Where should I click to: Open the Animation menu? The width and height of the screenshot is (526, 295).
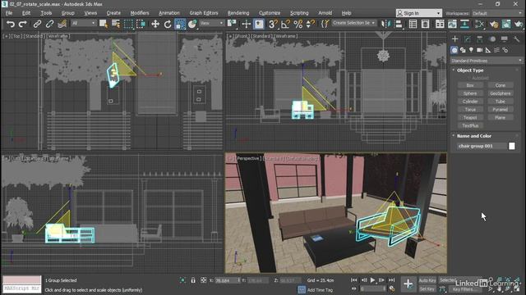tap(169, 13)
